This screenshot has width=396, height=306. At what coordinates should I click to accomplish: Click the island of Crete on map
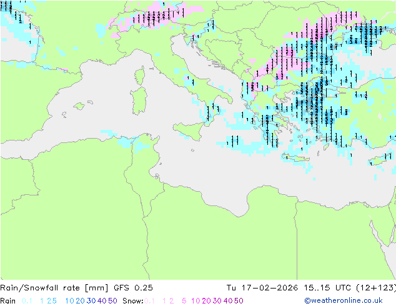(295, 157)
